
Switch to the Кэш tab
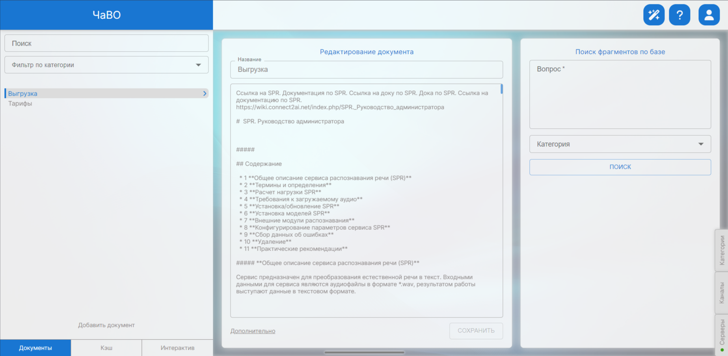pyautogui.click(x=106, y=348)
